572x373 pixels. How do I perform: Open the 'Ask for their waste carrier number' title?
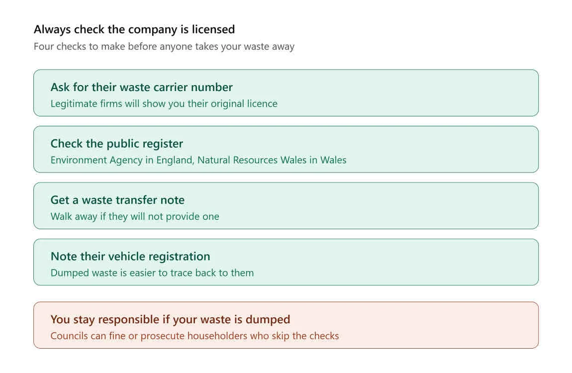point(142,87)
